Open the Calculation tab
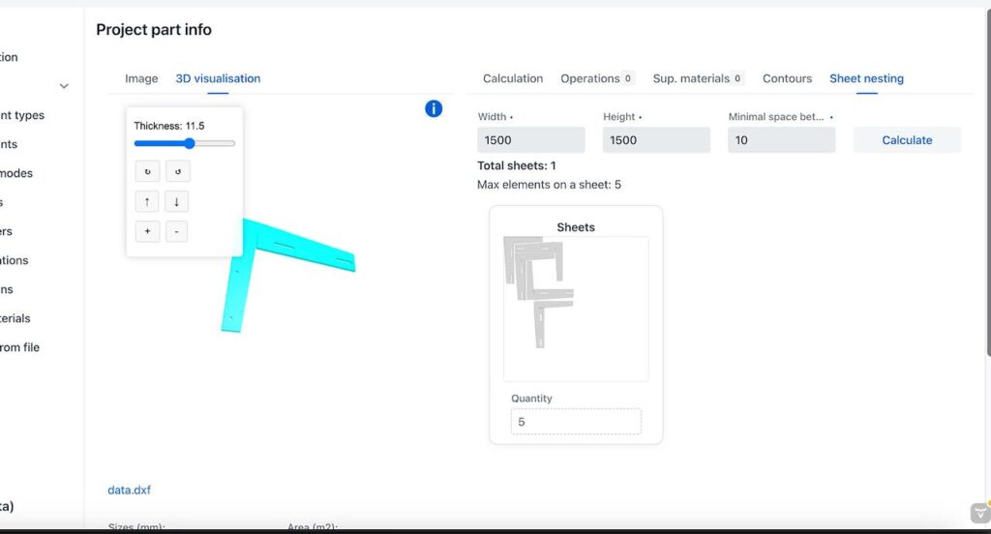This screenshot has width=991, height=534. pos(513,78)
